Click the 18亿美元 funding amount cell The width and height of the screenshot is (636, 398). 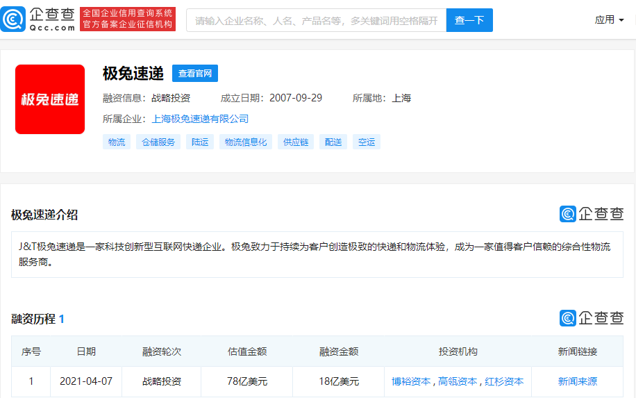pyautogui.click(x=339, y=381)
